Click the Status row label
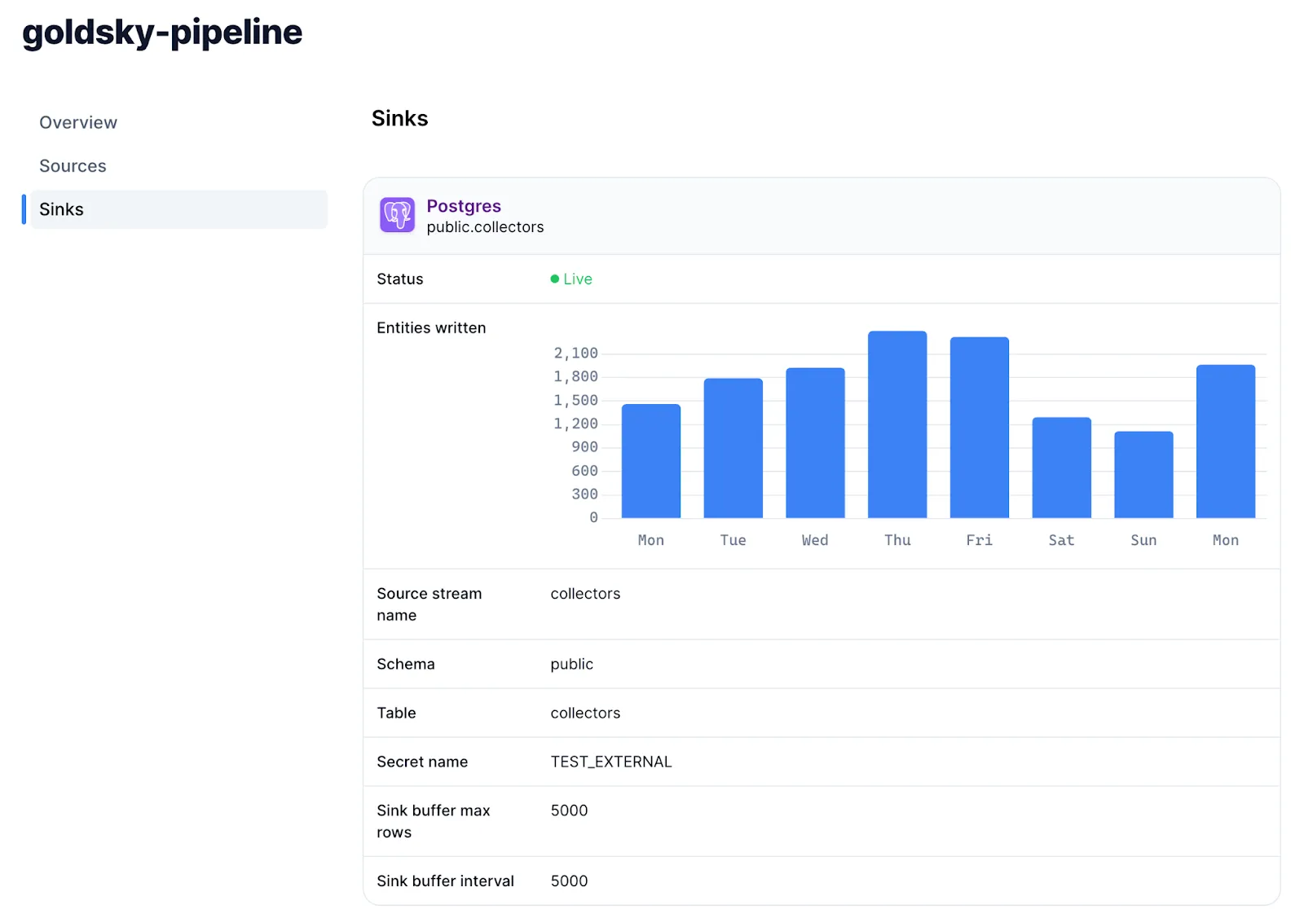Screen dimensions: 1304x918 click(399, 279)
